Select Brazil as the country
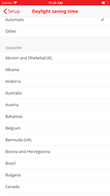110x196 pixels. coord(55,163)
